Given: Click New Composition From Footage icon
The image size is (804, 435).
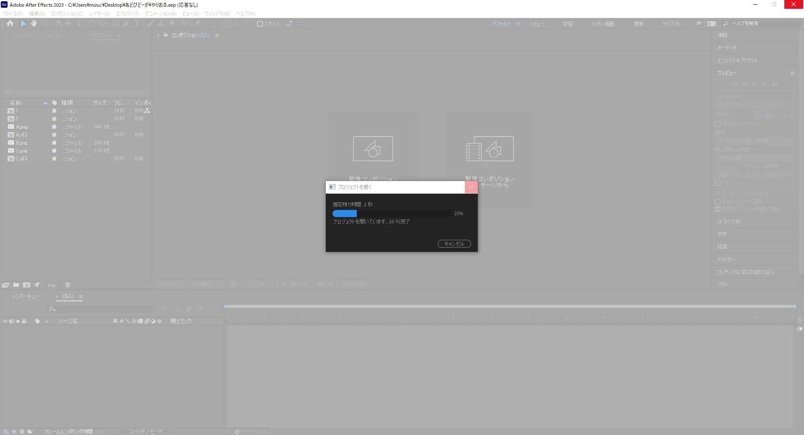Looking at the screenshot, I should (x=490, y=149).
